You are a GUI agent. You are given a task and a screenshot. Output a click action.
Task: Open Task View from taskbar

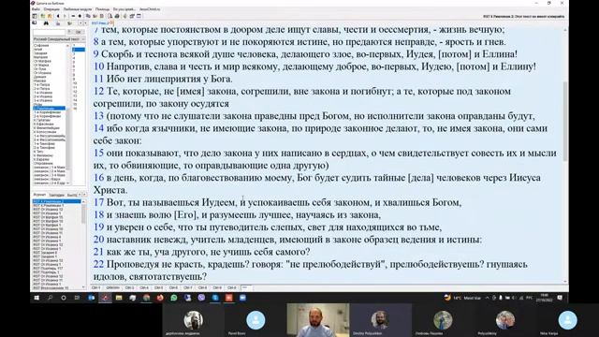click(x=77, y=298)
